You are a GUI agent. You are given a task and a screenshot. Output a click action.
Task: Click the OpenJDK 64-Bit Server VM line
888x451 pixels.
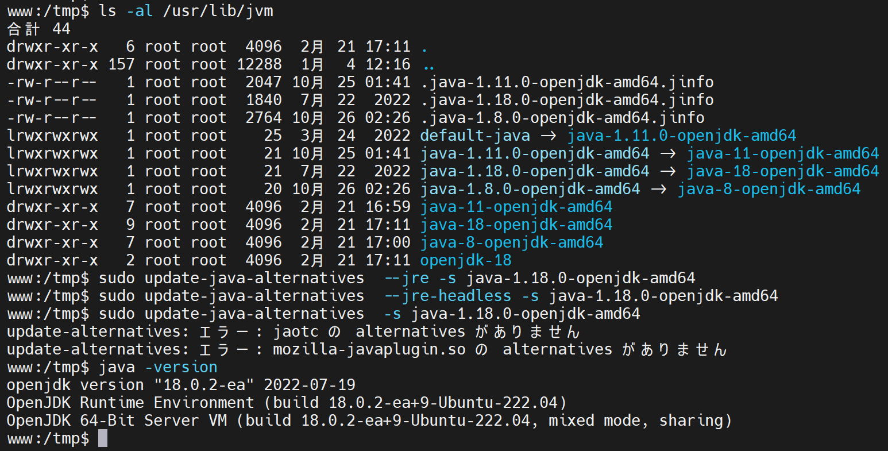(x=369, y=421)
